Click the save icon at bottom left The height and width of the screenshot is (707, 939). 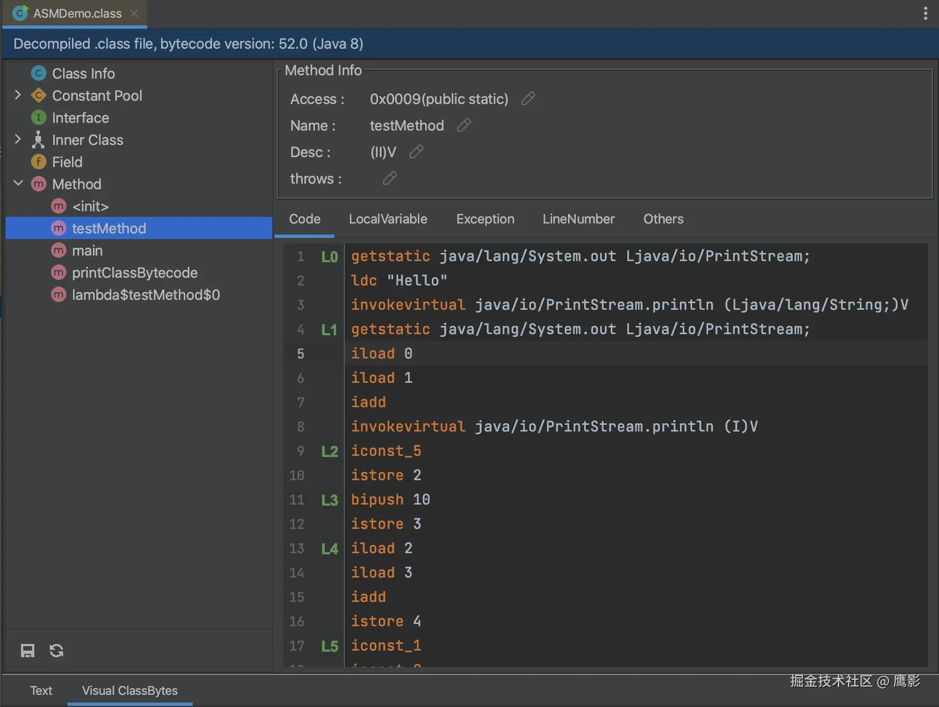click(28, 651)
